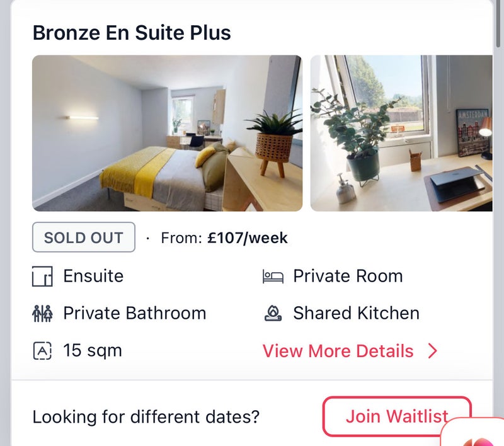Image resolution: width=504 pixels, height=446 pixels.
Task: Select the £107/week price text
Action: coord(247,238)
